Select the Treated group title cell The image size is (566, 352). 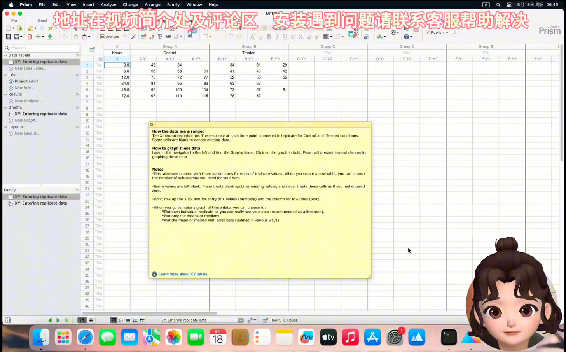point(248,53)
